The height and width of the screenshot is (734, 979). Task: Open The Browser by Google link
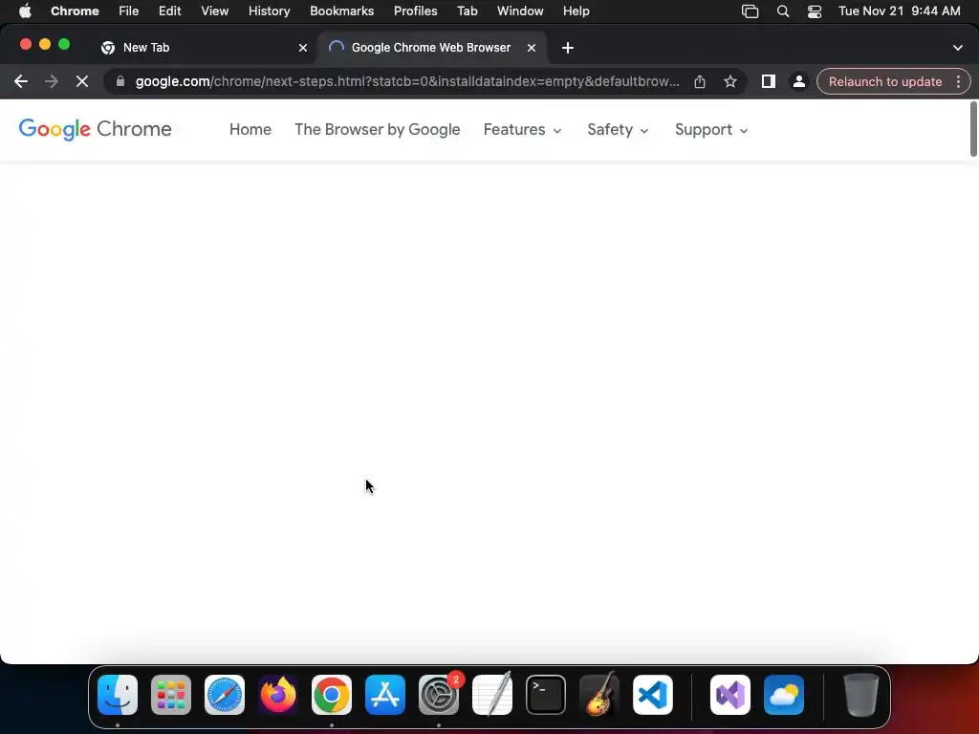377,130
